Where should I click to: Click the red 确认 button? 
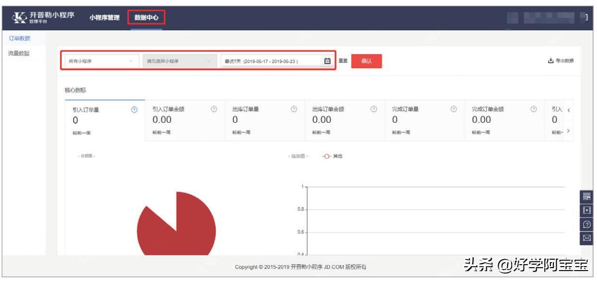click(x=367, y=61)
